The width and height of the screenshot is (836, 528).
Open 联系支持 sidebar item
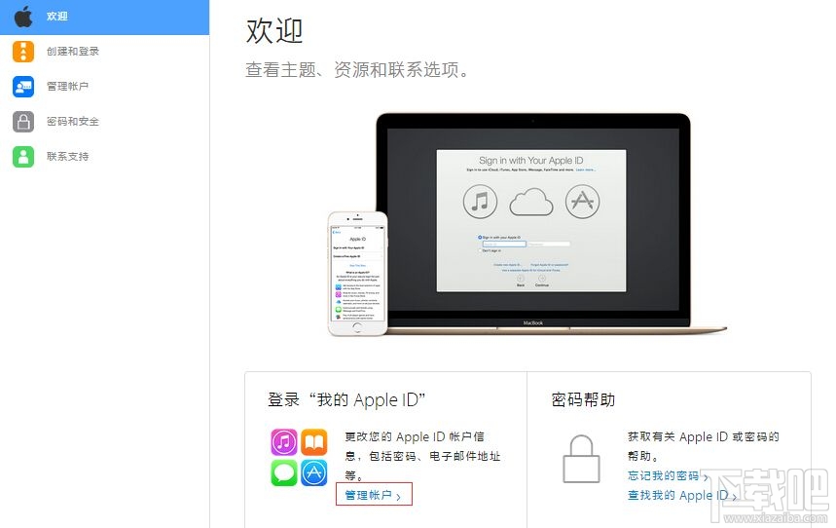pyautogui.click(x=104, y=157)
